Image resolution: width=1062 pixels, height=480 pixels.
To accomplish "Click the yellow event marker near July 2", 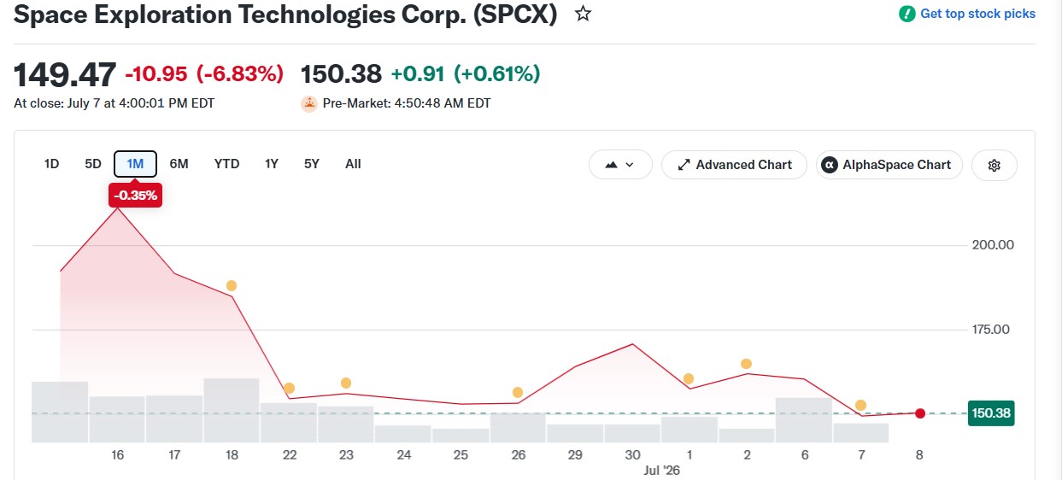I will click(746, 364).
